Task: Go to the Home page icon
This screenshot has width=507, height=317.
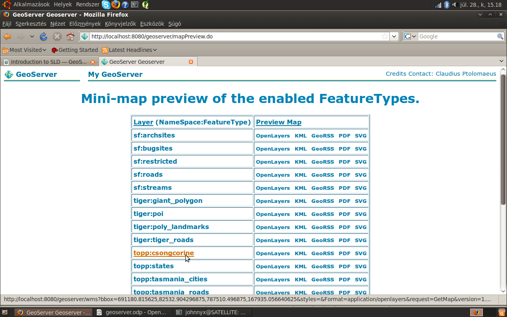Action: [71, 36]
